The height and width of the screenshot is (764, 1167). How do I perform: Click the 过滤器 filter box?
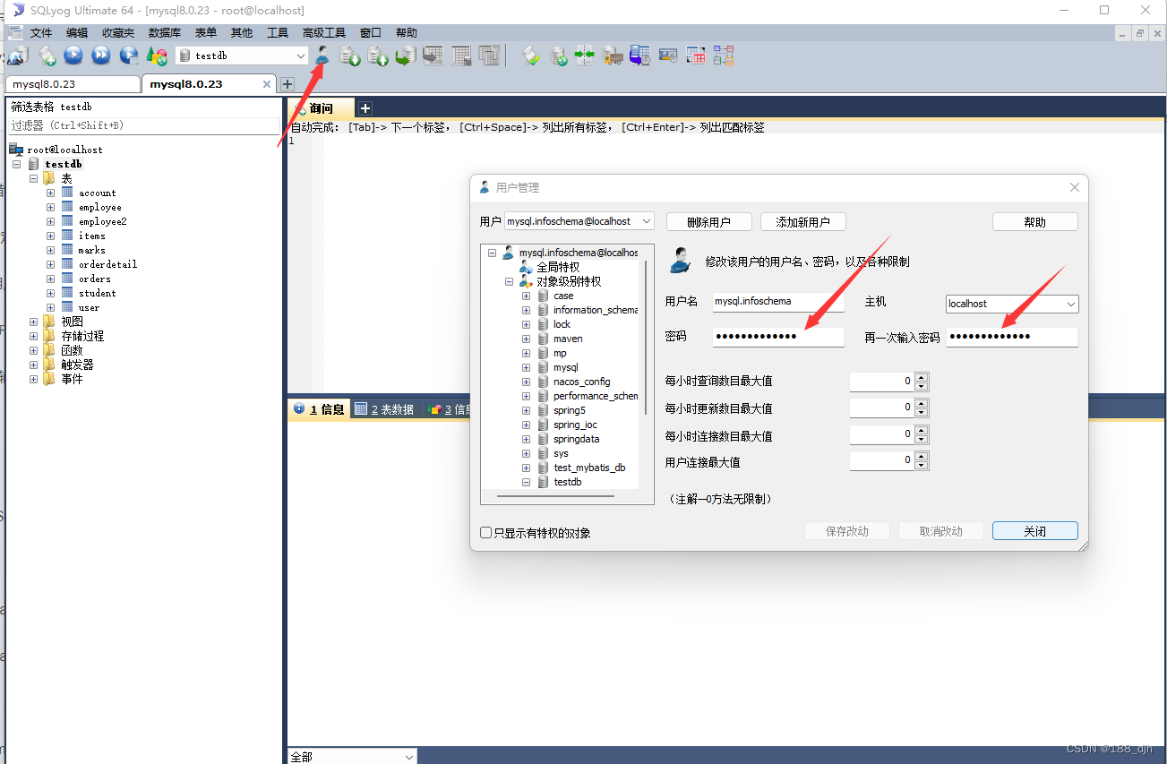(143, 126)
